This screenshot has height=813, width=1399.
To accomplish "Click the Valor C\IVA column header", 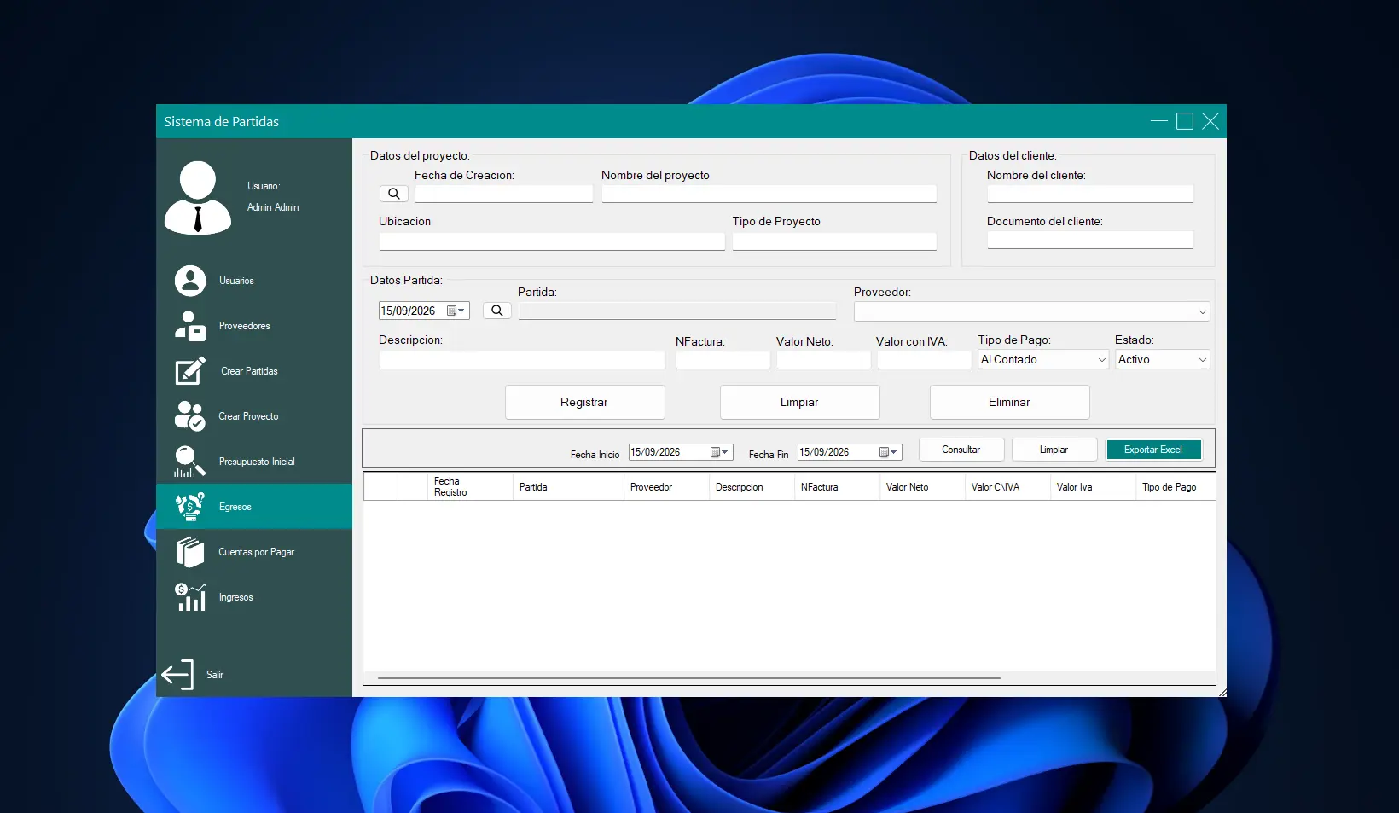I will [x=1007, y=487].
